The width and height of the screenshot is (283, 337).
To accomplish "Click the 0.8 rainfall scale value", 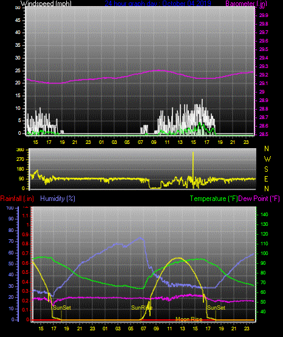I will (26, 244).
